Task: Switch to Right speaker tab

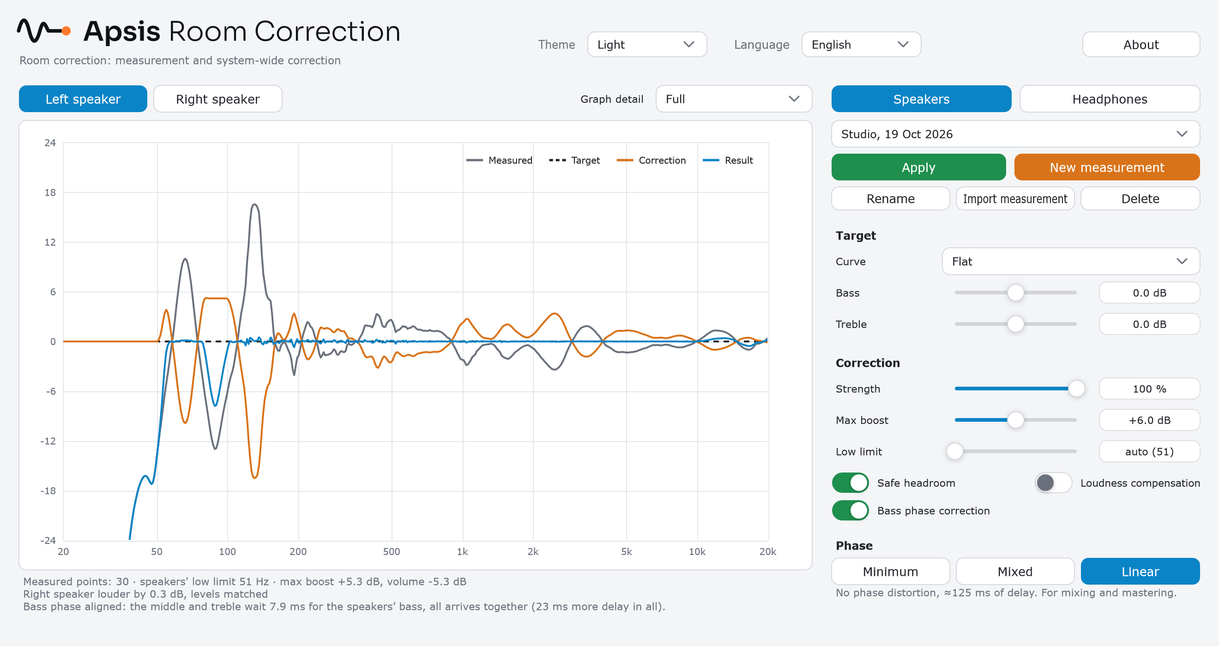Action: coord(217,99)
